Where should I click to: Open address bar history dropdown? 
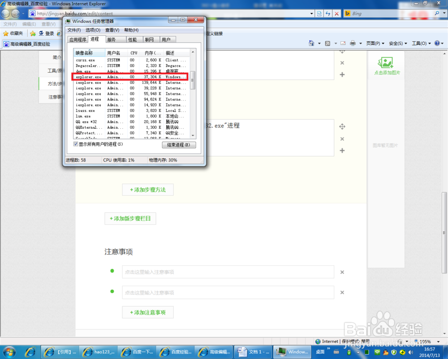(311, 13)
